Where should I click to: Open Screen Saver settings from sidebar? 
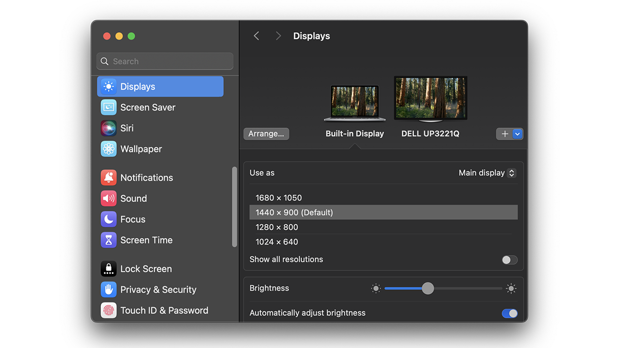pos(109,107)
